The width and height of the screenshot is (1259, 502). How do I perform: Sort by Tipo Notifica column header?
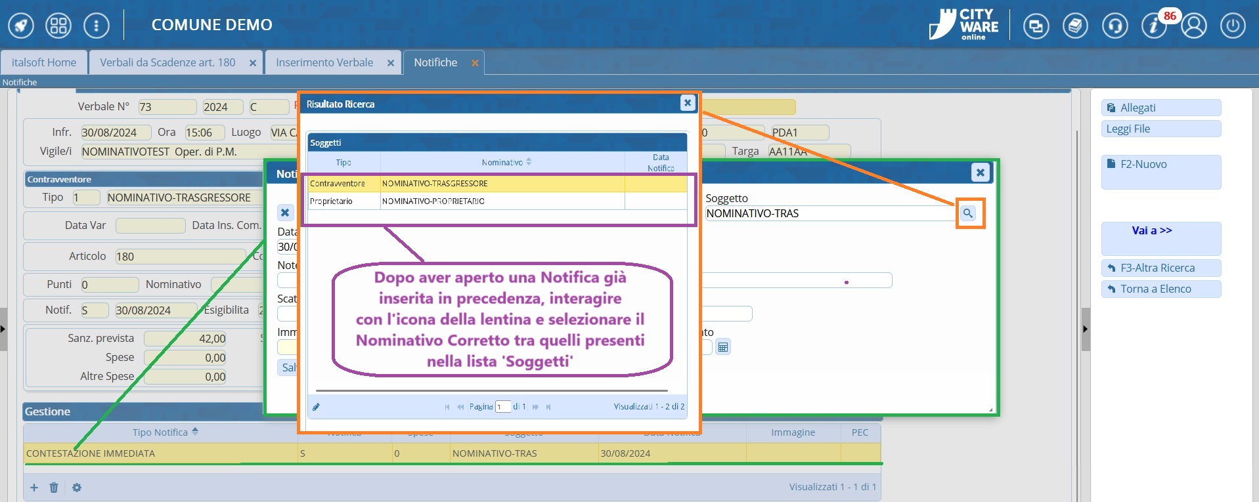pyautogui.click(x=165, y=432)
